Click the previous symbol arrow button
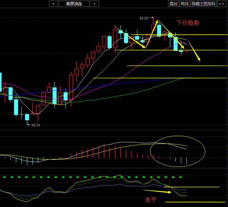228x207 pixels. (x=53, y=4)
